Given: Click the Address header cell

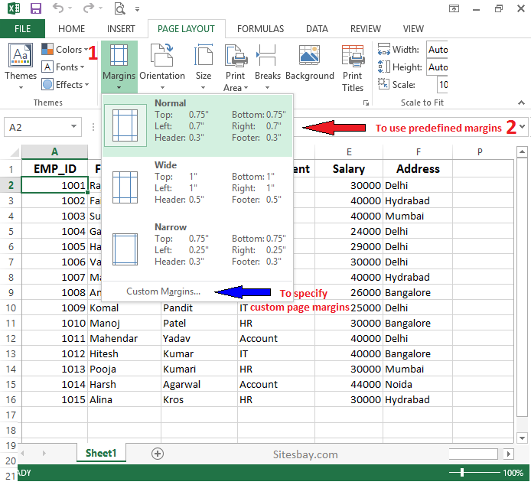Looking at the screenshot, I should [418, 168].
